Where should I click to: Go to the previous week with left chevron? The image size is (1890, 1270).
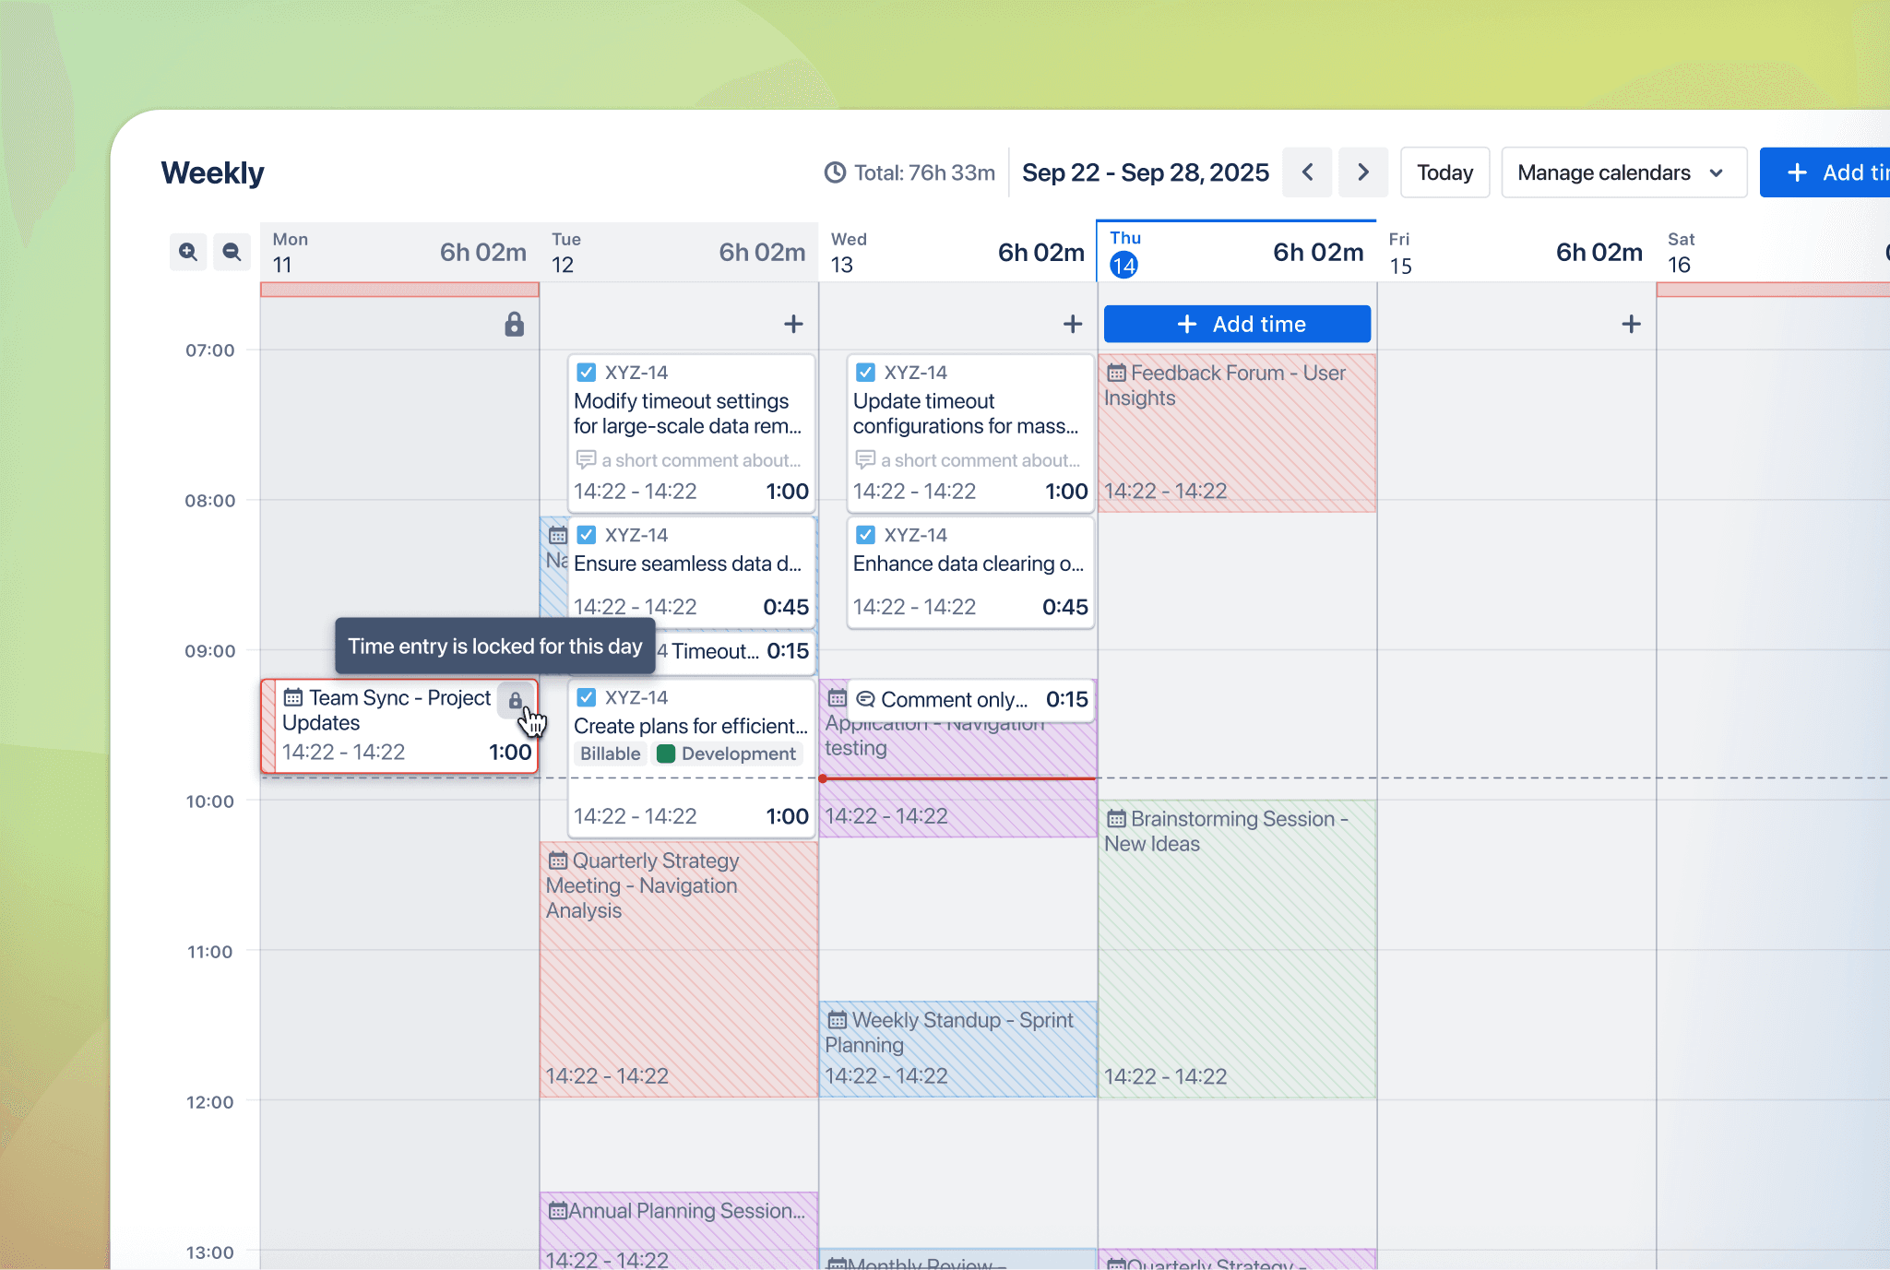coord(1307,172)
